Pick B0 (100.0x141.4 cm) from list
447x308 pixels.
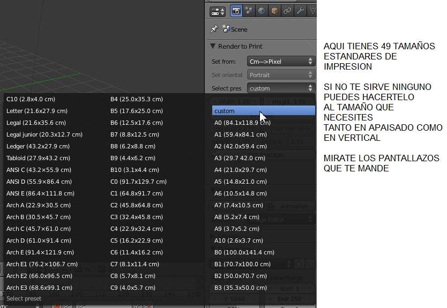(x=244, y=252)
